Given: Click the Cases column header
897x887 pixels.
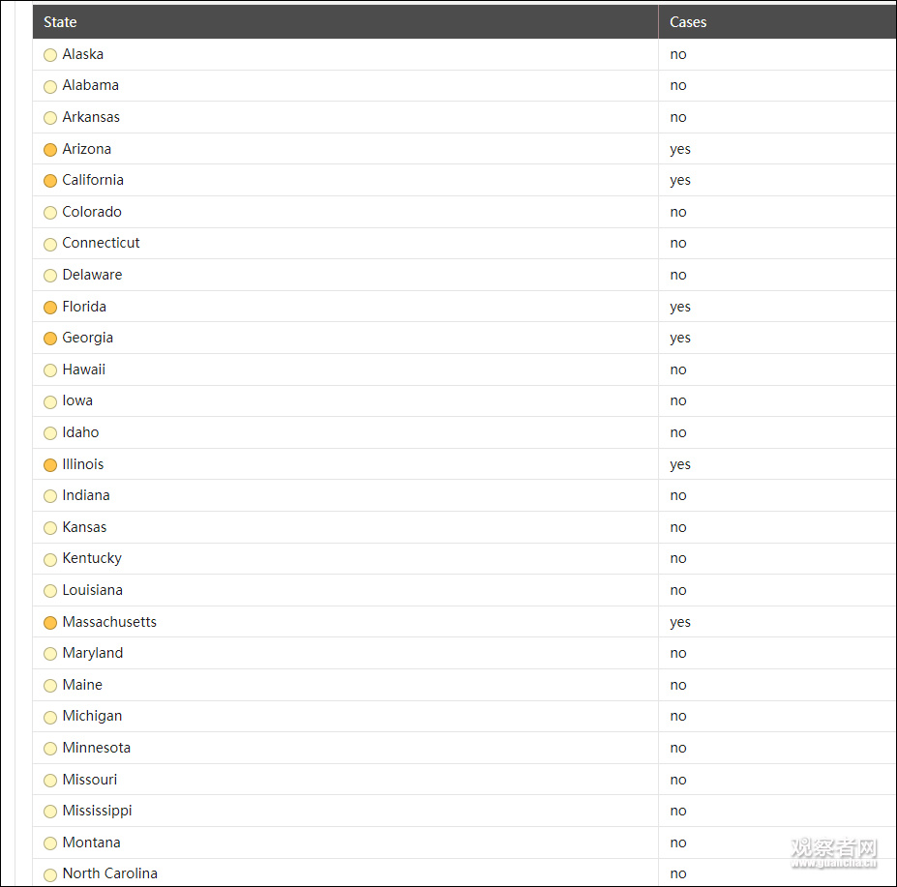Looking at the screenshot, I should coord(688,22).
